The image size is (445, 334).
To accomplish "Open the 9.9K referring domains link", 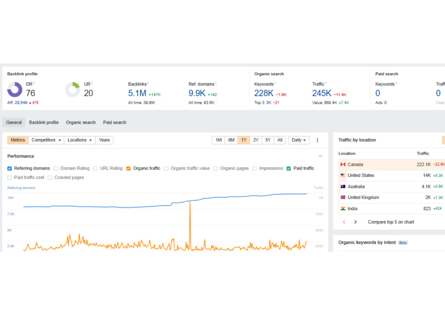I will pos(197,93).
